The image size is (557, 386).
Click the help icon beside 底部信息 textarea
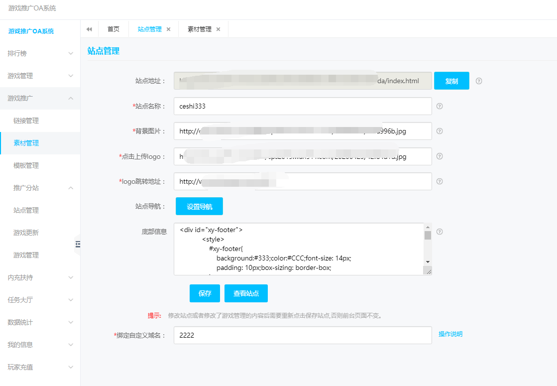point(440,232)
